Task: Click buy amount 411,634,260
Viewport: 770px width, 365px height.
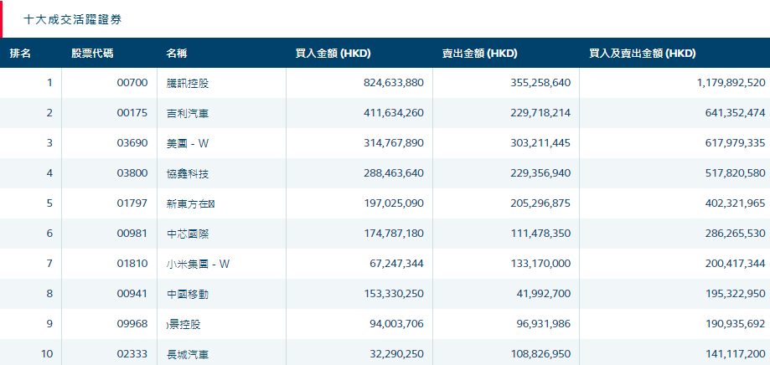Action: pyautogui.click(x=393, y=113)
